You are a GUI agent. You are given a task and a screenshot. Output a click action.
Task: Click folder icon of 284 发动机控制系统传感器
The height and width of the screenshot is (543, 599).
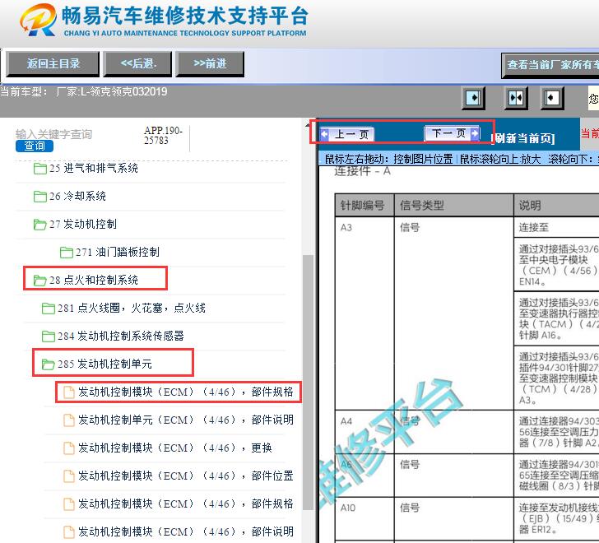click(x=48, y=336)
